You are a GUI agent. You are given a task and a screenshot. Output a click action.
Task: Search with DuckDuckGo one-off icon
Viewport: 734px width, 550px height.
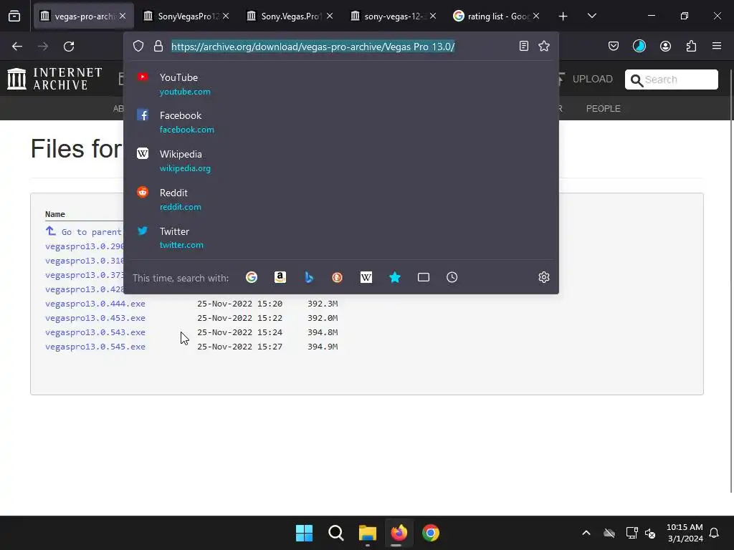click(337, 277)
